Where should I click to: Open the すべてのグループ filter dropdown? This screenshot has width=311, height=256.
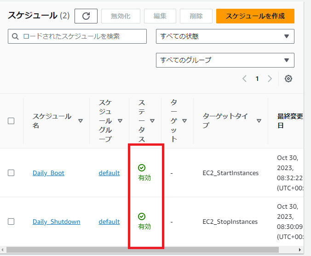point(225,60)
